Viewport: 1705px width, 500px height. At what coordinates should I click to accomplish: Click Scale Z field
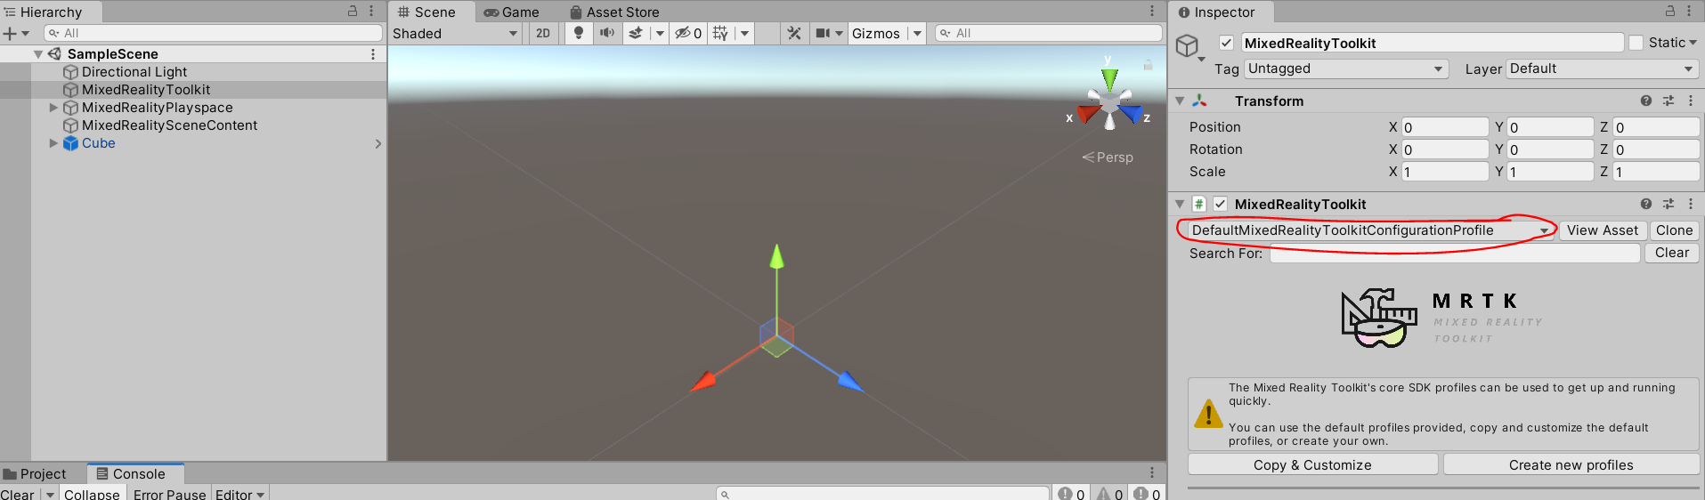coord(1656,172)
